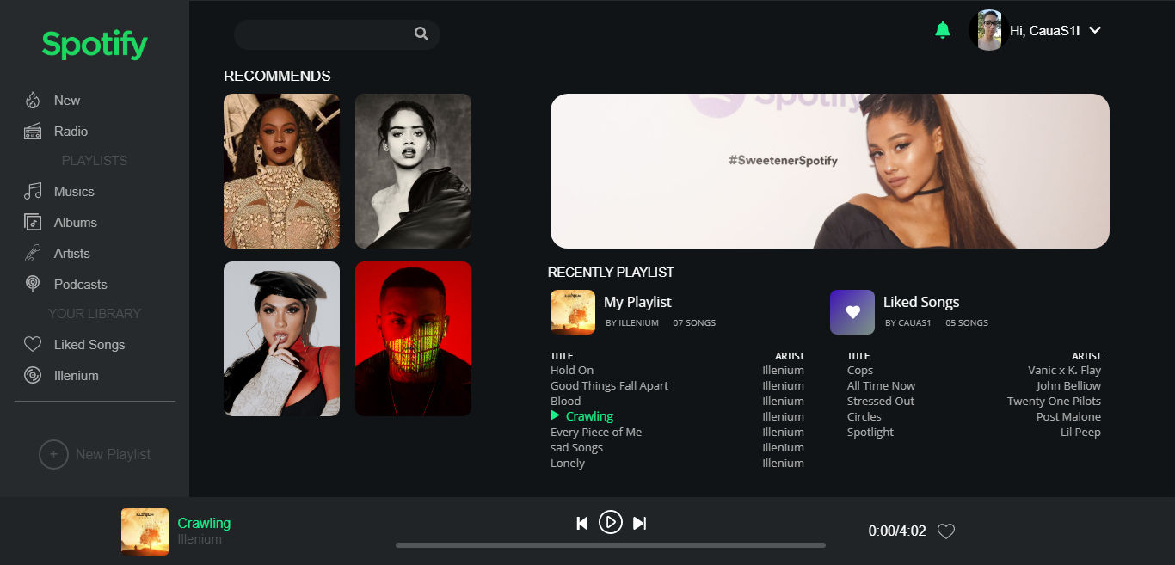This screenshot has width=1175, height=565.
Task: Like the current song with the player heart
Action: click(x=946, y=531)
